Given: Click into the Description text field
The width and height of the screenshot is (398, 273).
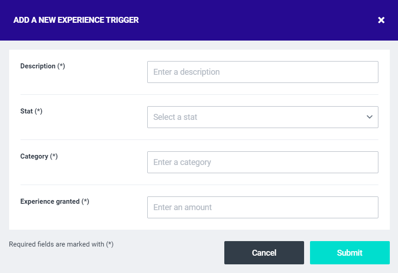Looking at the screenshot, I should click(x=262, y=72).
